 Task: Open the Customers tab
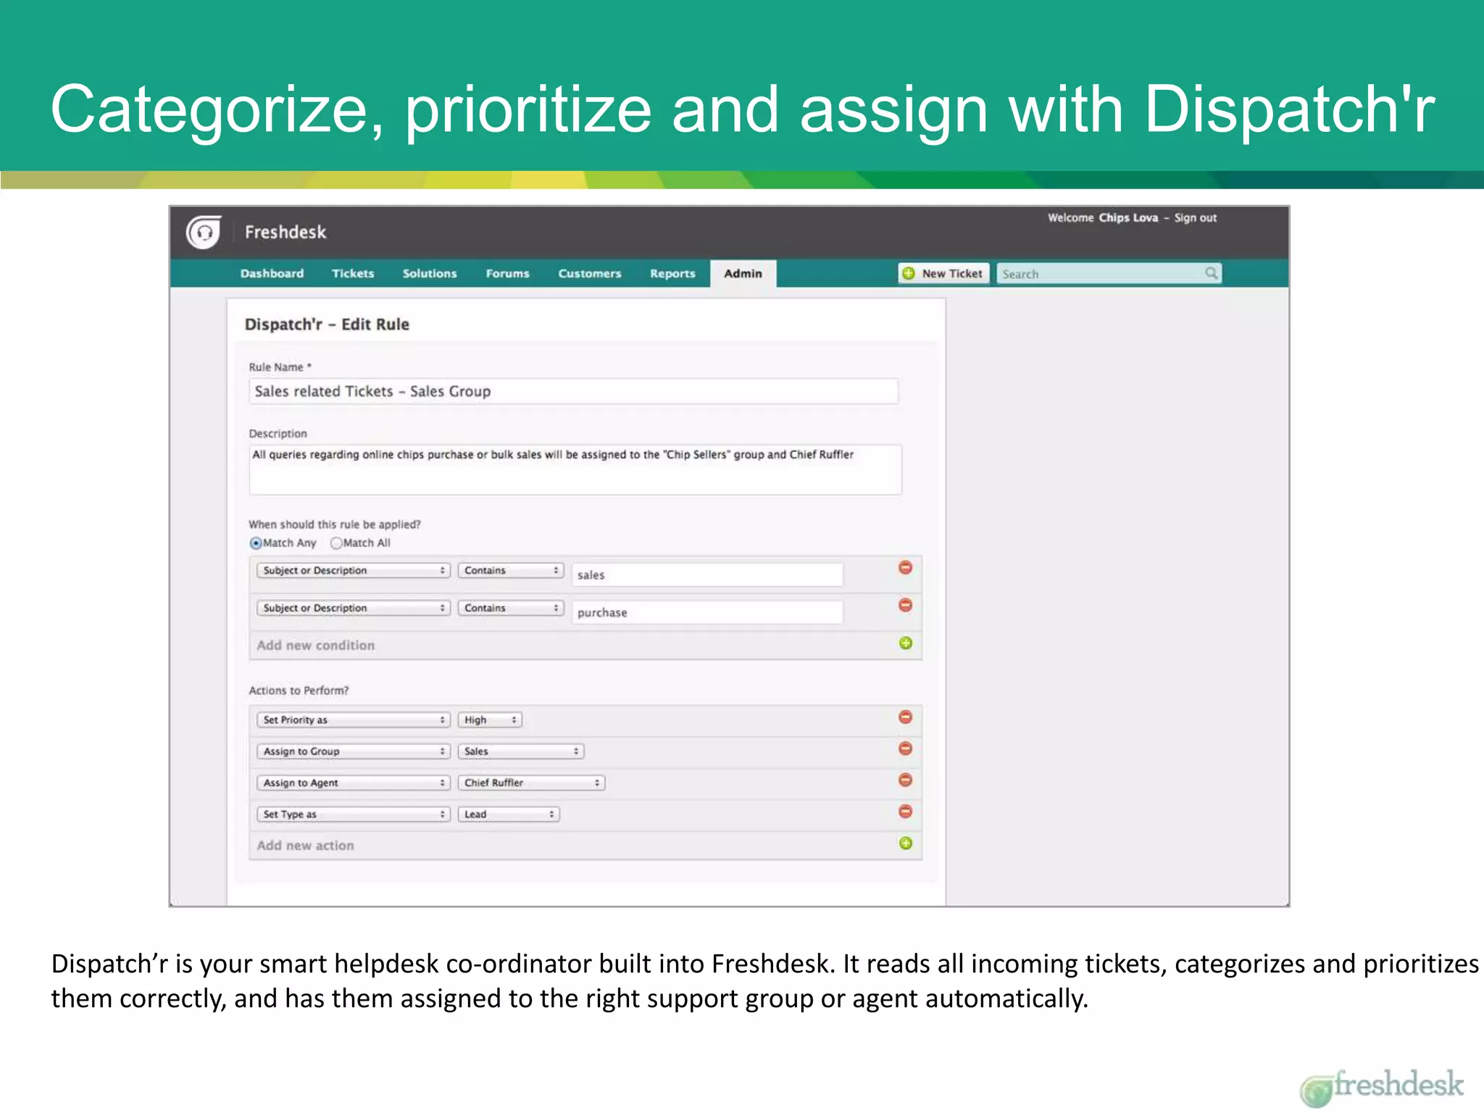(x=590, y=274)
